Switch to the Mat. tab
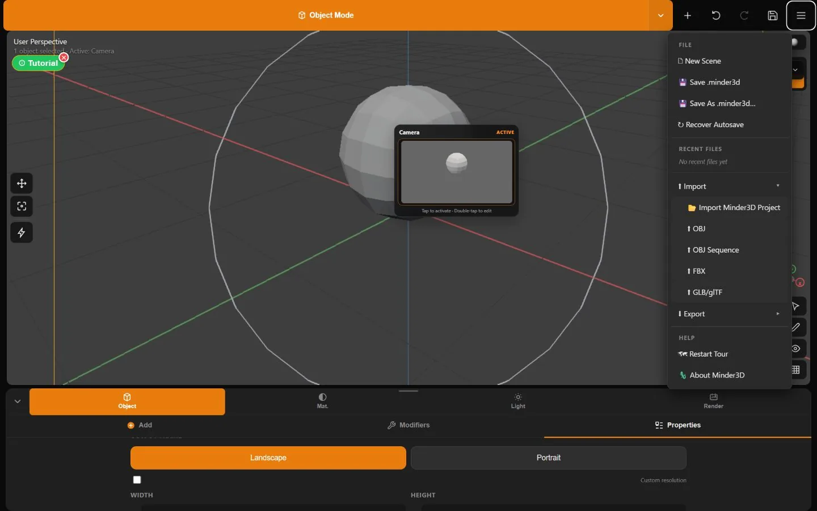This screenshot has width=817, height=511. 323,401
